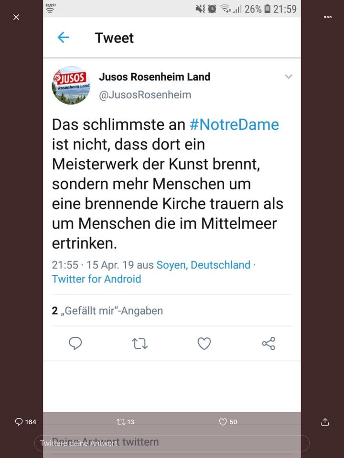The width and height of the screenshot is (344, 458).
Task: View the 2 „Gefällt mir“-Angaben list
Action: pos(107,311)
